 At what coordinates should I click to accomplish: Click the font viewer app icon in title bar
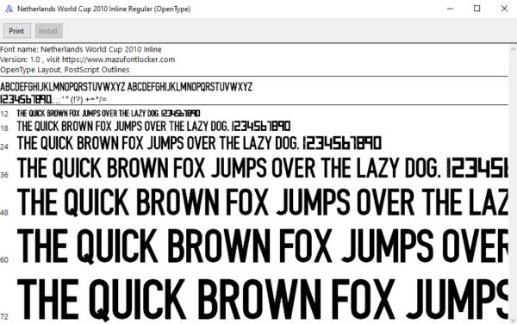point(9,9)
